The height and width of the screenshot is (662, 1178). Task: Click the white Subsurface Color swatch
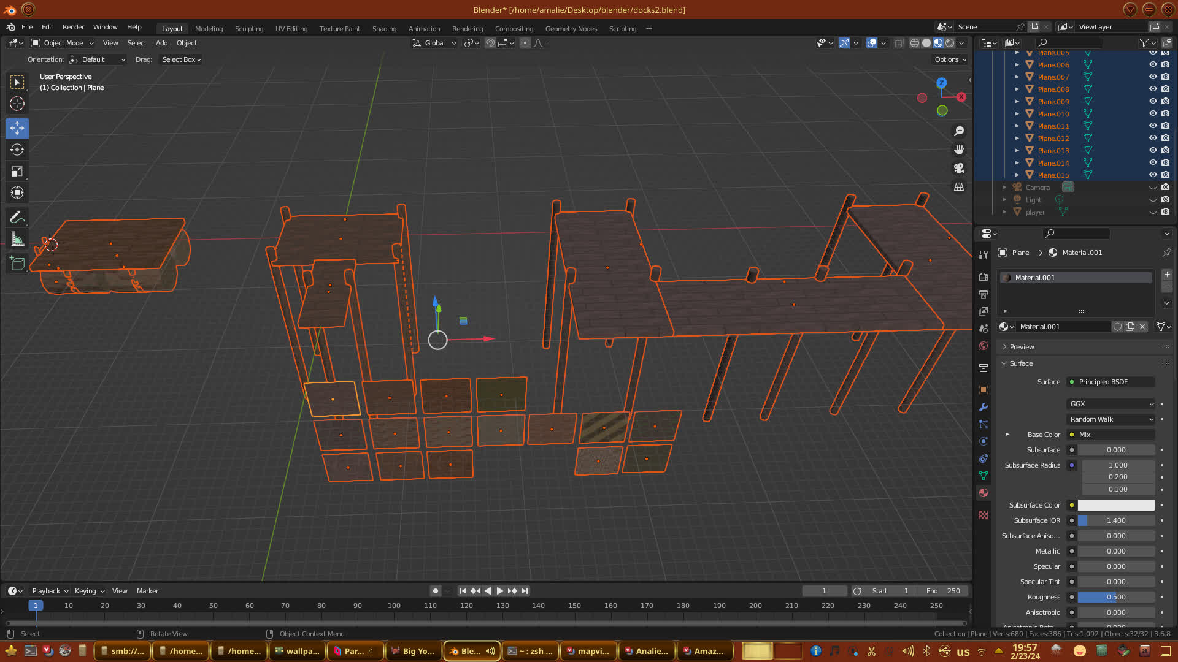(1116, 505)
